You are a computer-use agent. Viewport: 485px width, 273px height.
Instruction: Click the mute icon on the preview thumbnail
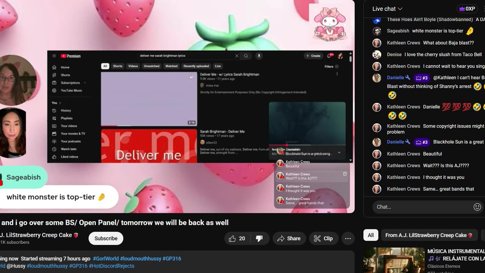[191, 77]
